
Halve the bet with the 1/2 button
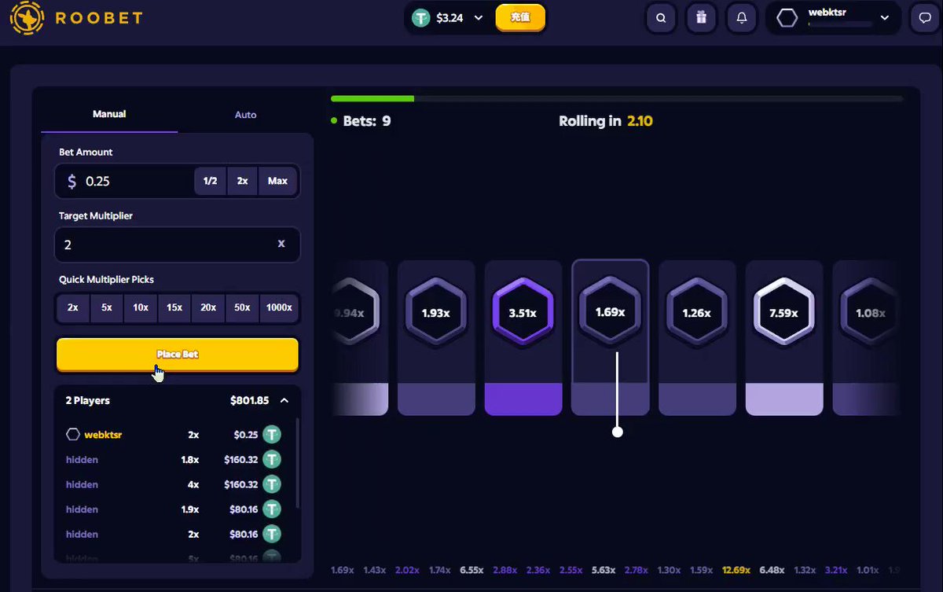[x=210, y=181]
